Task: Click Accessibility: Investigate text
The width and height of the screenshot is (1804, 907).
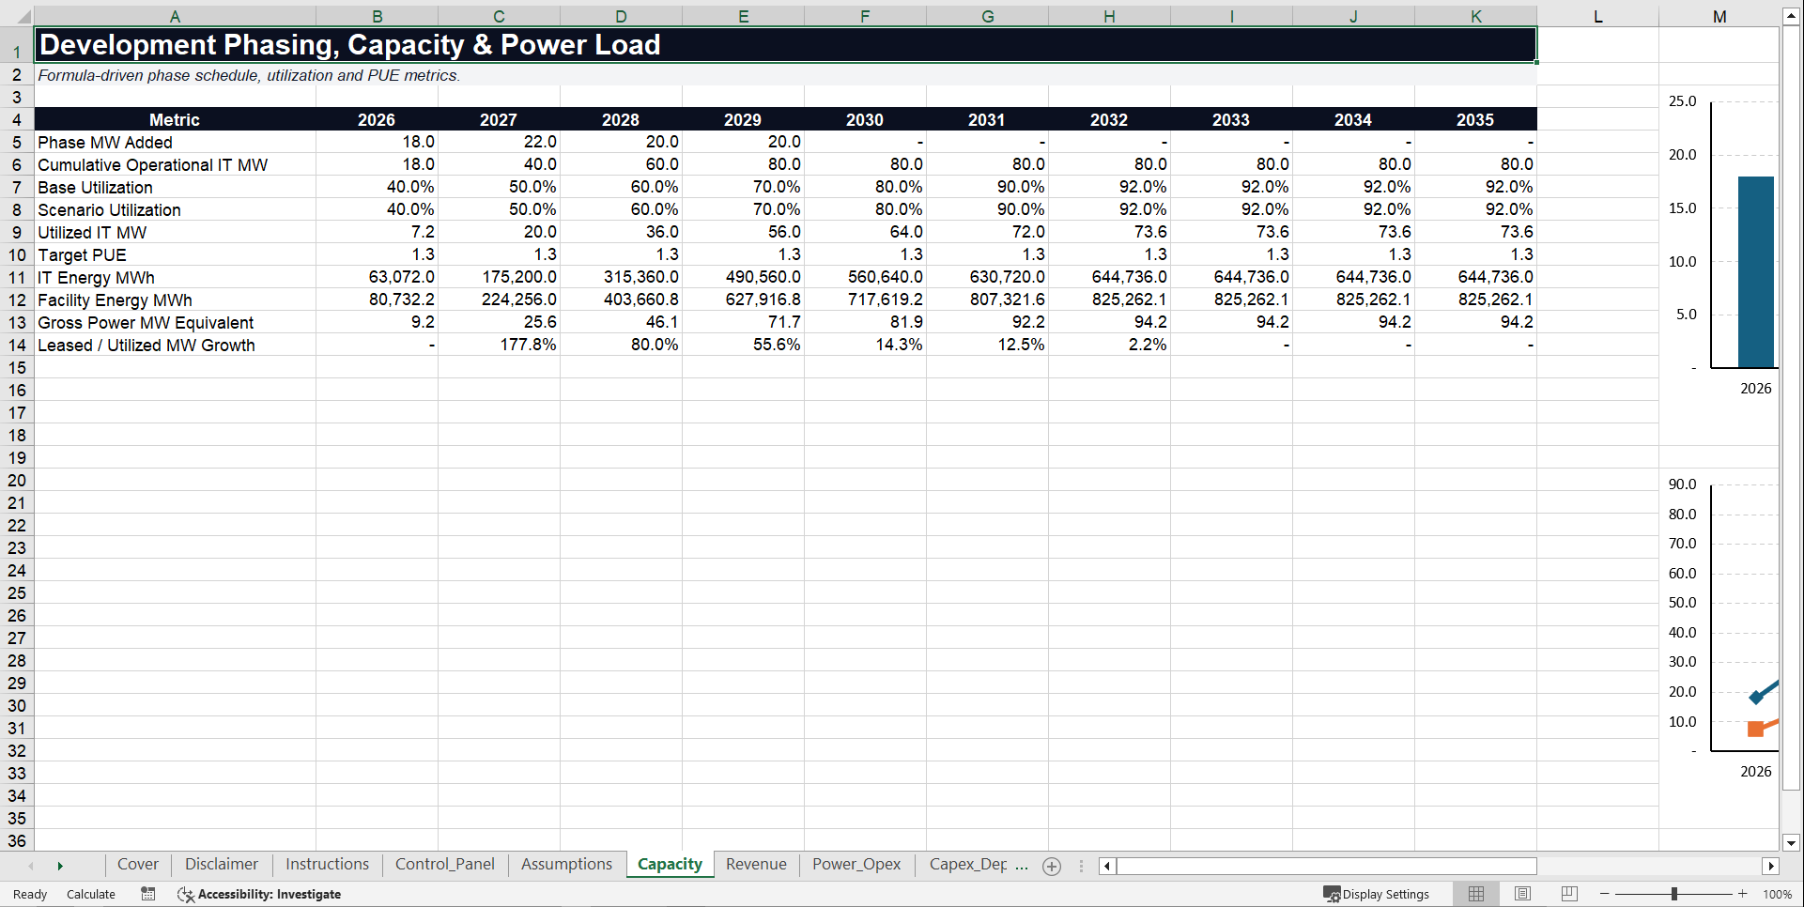Action: (270, 894)
